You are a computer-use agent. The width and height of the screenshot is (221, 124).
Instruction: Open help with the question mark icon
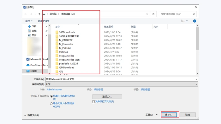194,21
